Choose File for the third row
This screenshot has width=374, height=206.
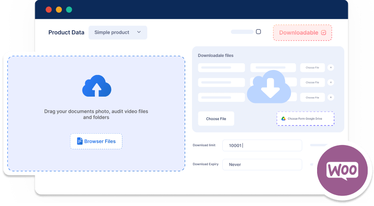click(x=312, y=97)
